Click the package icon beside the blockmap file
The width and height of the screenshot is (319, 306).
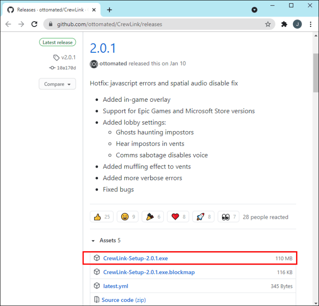click(97, 272)
